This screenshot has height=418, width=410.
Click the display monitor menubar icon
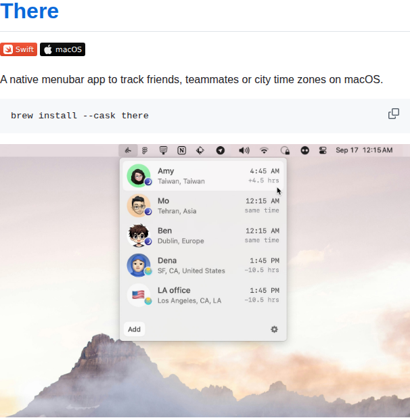[x=163, y=150]
